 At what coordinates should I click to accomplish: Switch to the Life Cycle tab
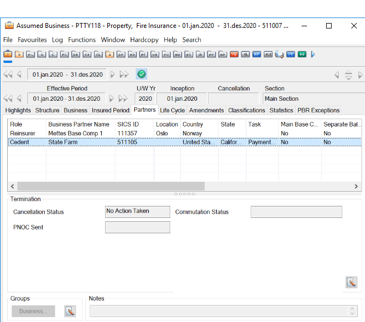pyautogui.click(x=172, y=110)
